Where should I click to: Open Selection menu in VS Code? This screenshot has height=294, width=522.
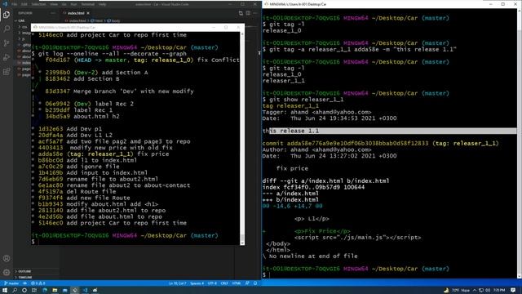point(38,4)
